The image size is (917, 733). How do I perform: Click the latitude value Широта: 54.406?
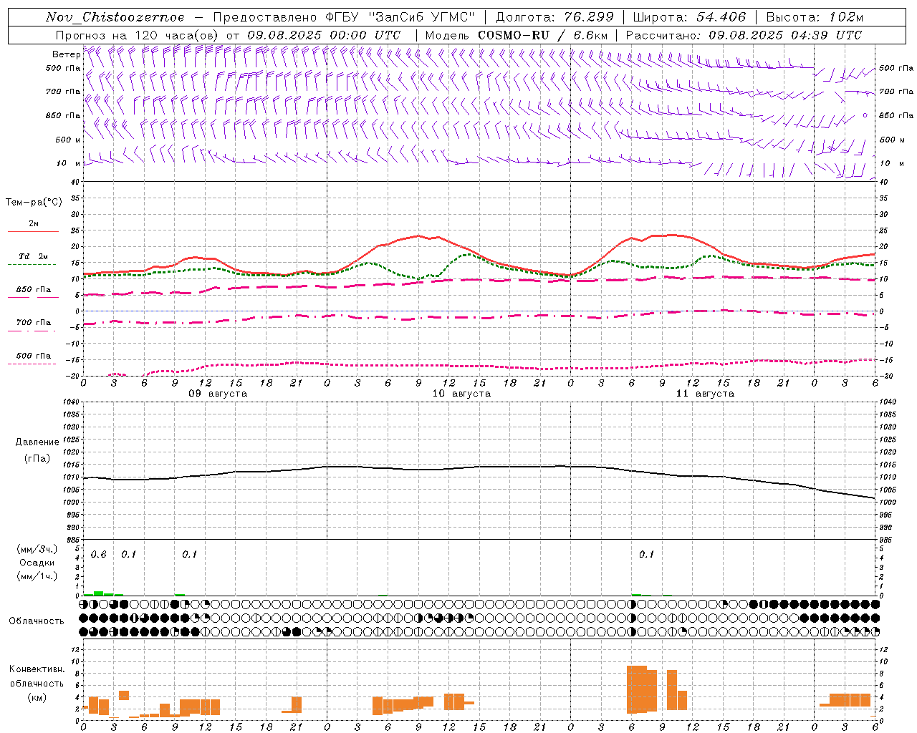[689, 17]
